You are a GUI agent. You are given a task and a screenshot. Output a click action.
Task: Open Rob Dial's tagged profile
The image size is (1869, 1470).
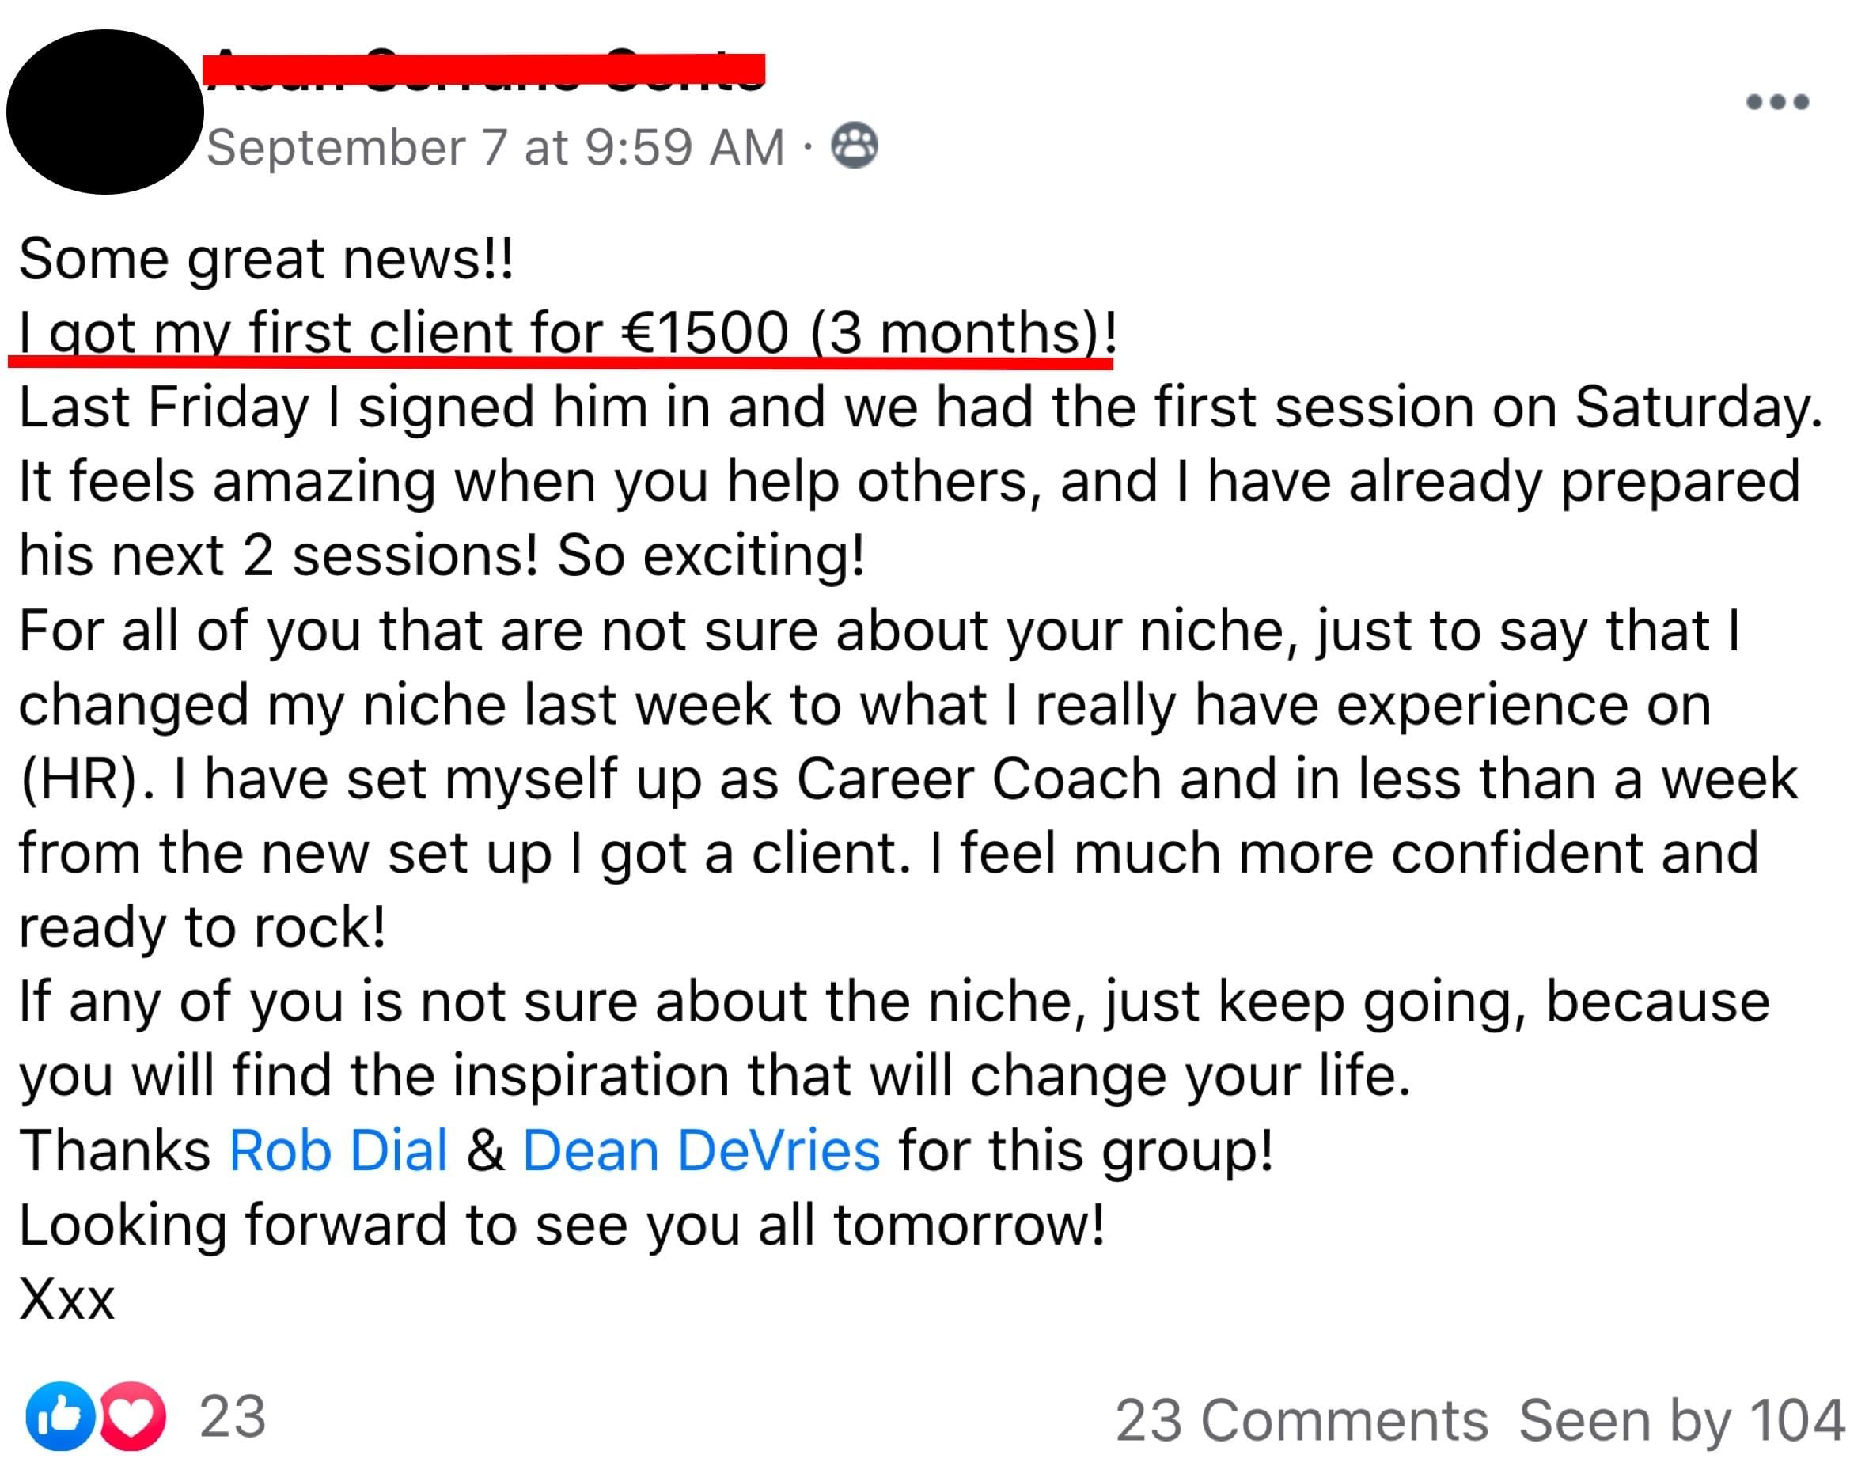339,1150
